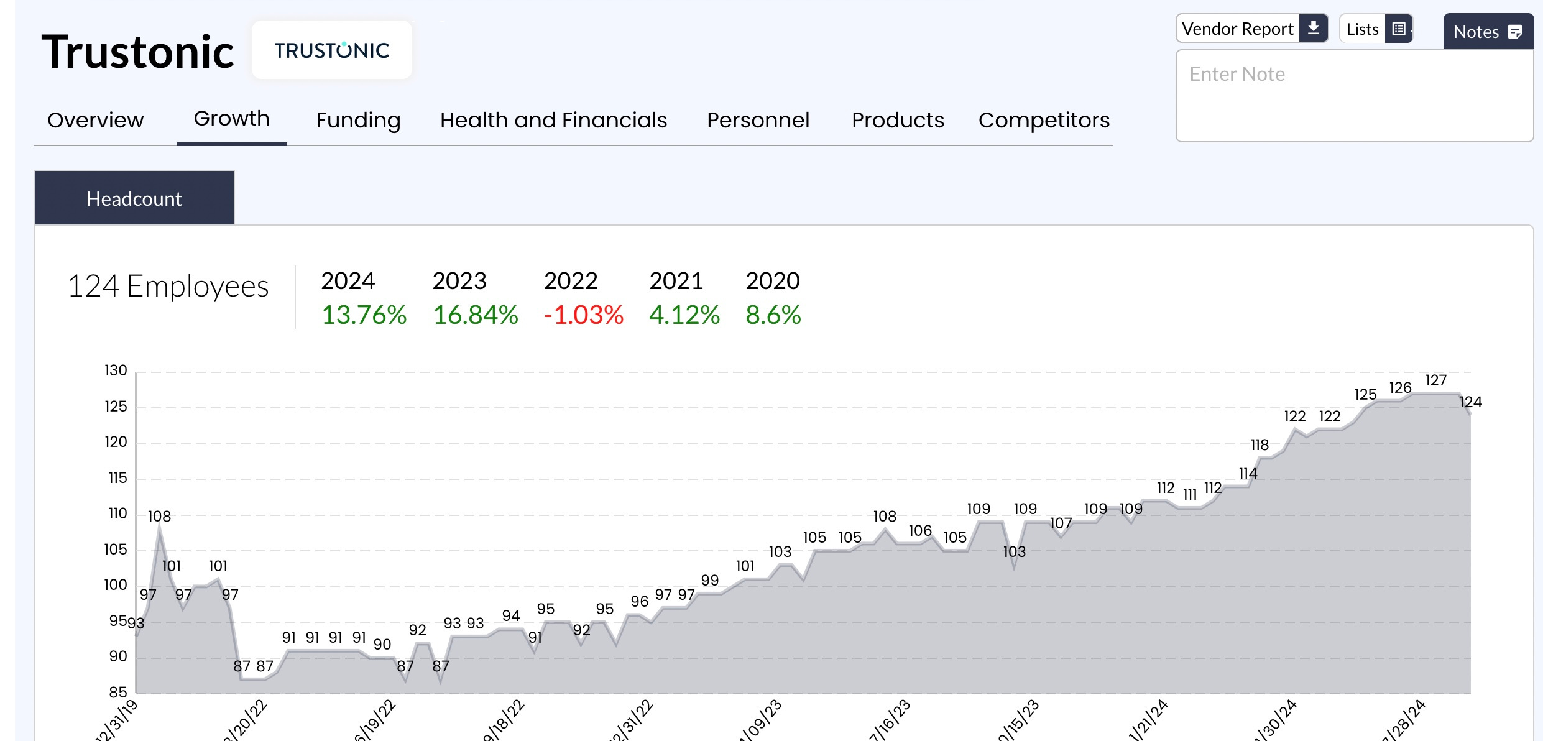Click the Trustonic logo image
Image resolution: width=1543 pixels, height=741 pixels.
pyautogui.click(x=332, y=50)
